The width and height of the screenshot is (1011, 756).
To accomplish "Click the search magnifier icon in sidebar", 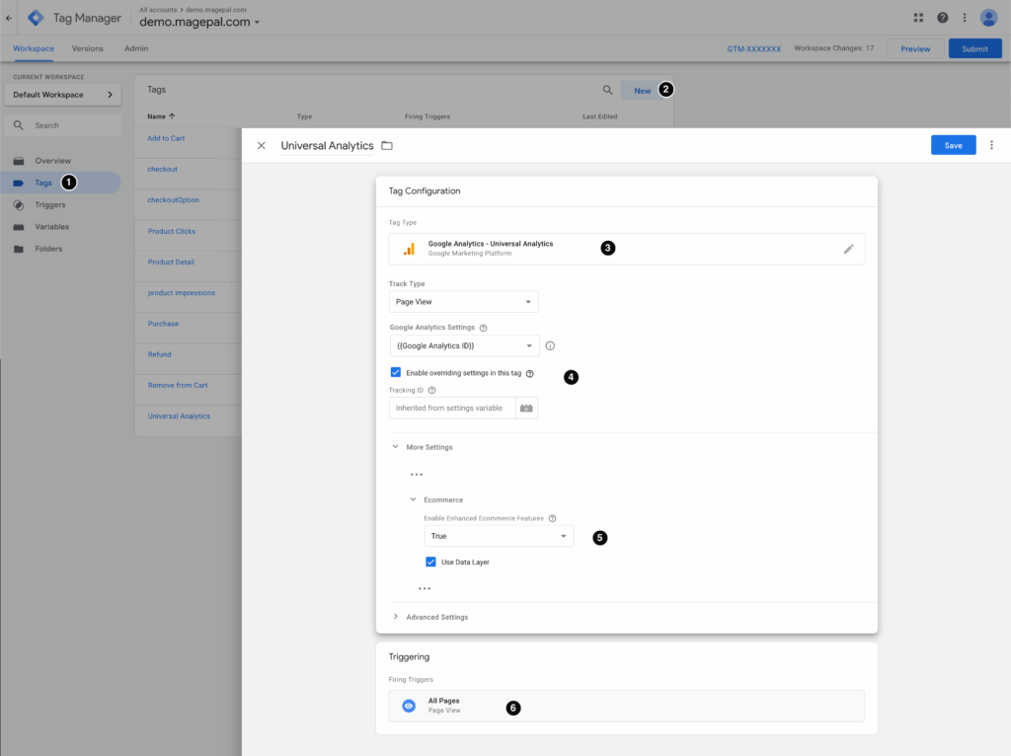I will (x=19, y=125).
